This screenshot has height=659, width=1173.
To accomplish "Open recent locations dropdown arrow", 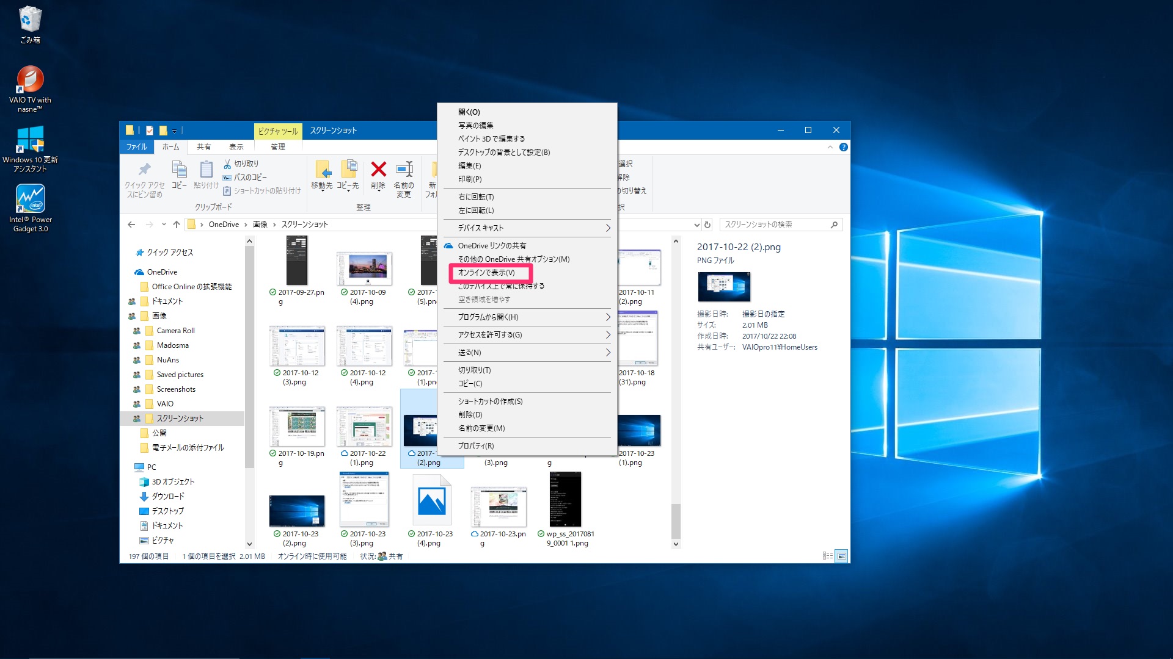I will (164, 225).
